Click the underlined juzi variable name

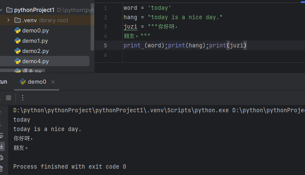click(x=130, y=27)
